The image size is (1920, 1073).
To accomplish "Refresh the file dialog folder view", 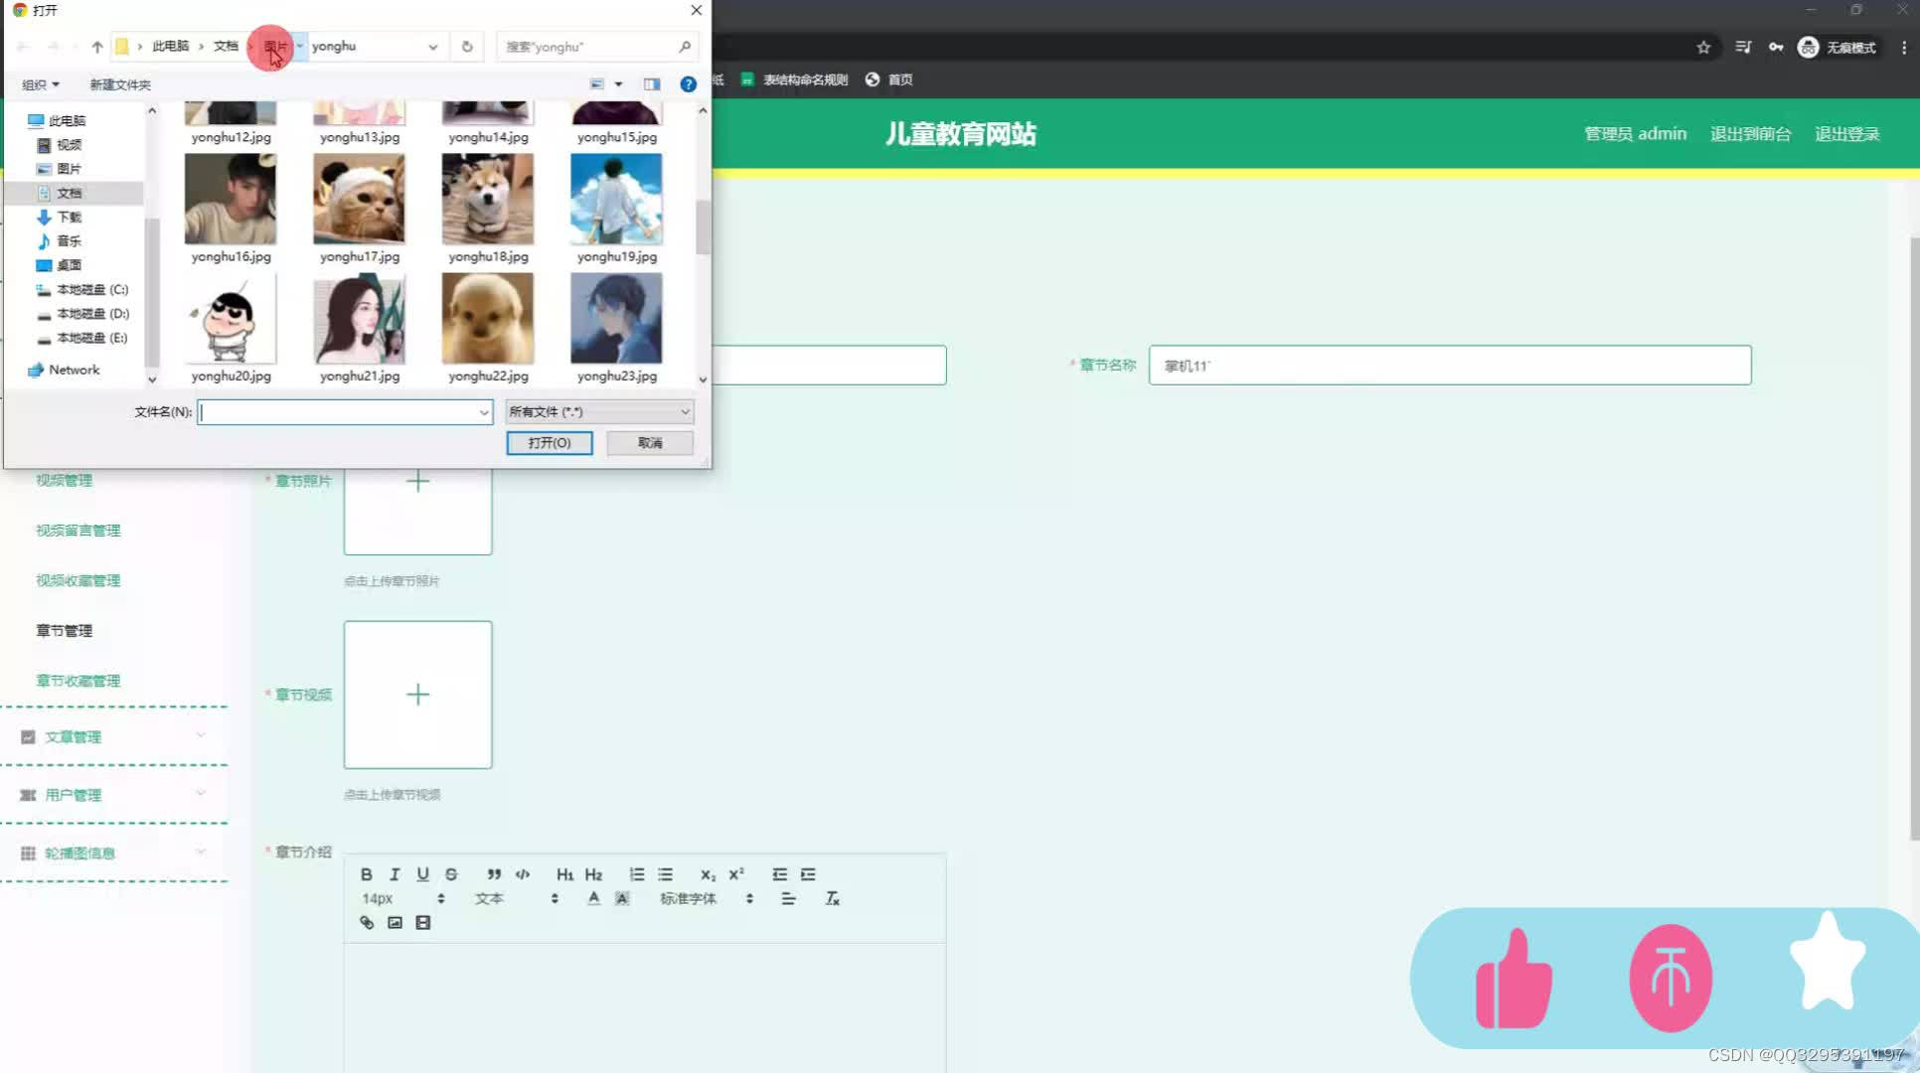I will coord(467,47).
